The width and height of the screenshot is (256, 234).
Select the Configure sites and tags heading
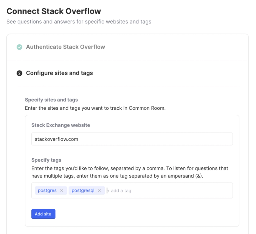pos(59,73)
